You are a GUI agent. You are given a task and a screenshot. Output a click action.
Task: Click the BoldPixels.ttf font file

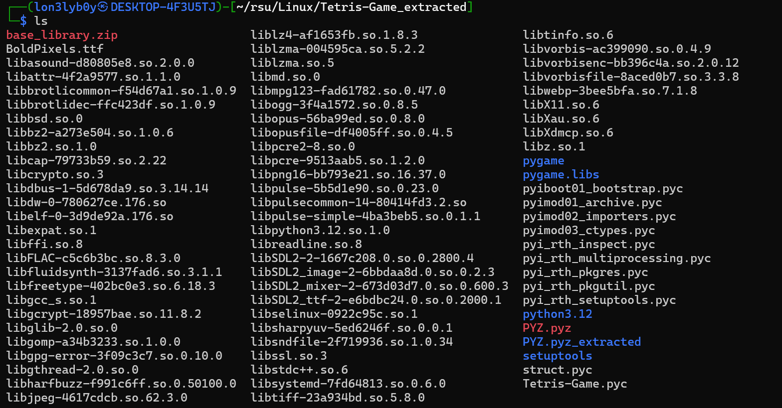click(55, 49)
